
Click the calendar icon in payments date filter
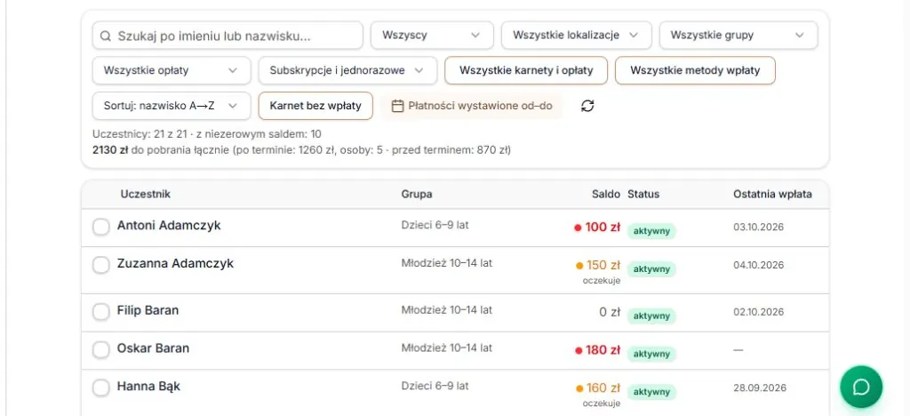397,106
